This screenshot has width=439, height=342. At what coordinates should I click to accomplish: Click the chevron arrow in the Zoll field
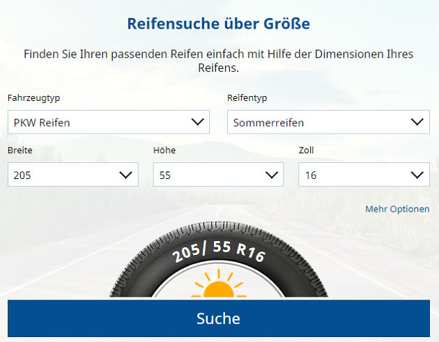pyautogui.click(x=417, y=175)
